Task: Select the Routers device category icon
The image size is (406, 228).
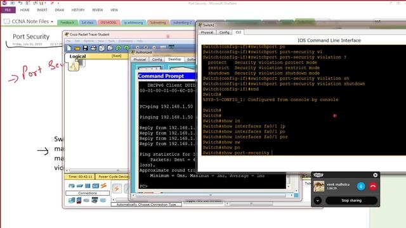Action: point(72,186)
